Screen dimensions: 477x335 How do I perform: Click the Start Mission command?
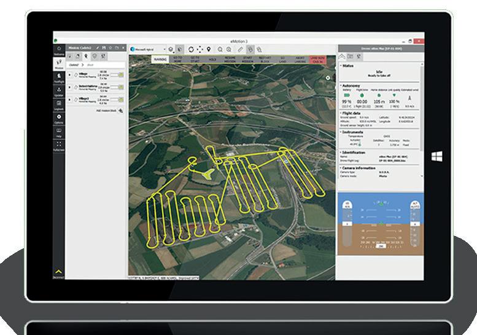click(247, 60)
